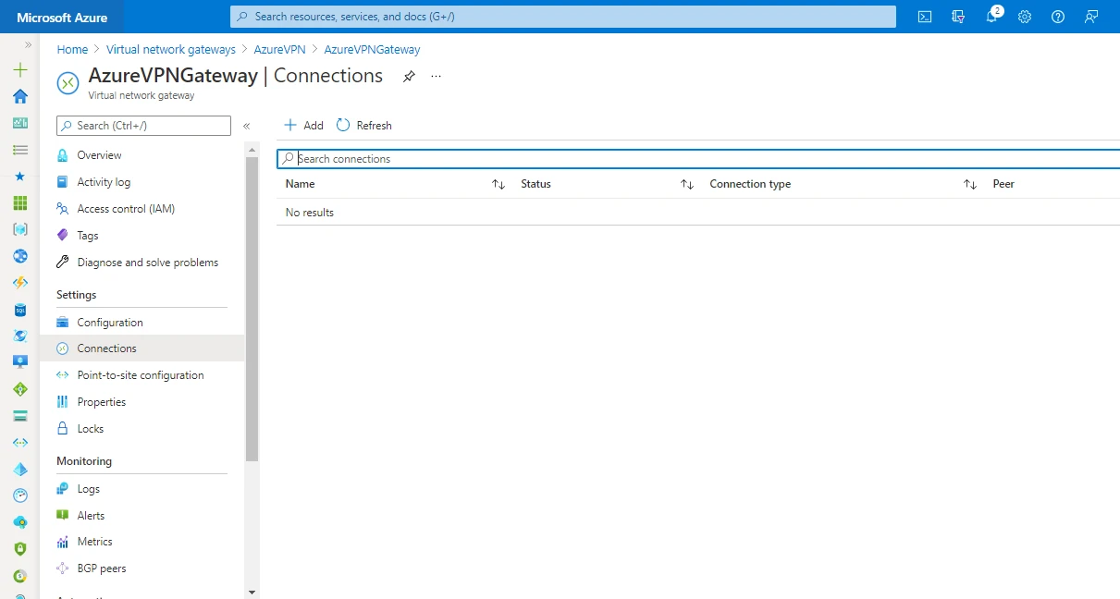Toggle sort order on Name column
1120x599 pixels.
[498, 184]
